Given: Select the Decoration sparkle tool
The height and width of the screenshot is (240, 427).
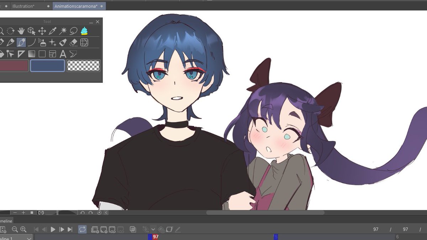Looking at the screenshot, I should [53, 43].
